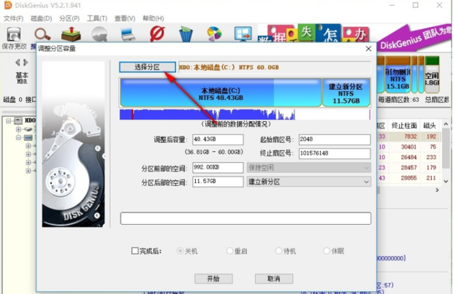This screenshot has height=294, width=453.
Task: Click the hard drive illustration in the dialog
Action: point(73,144)
